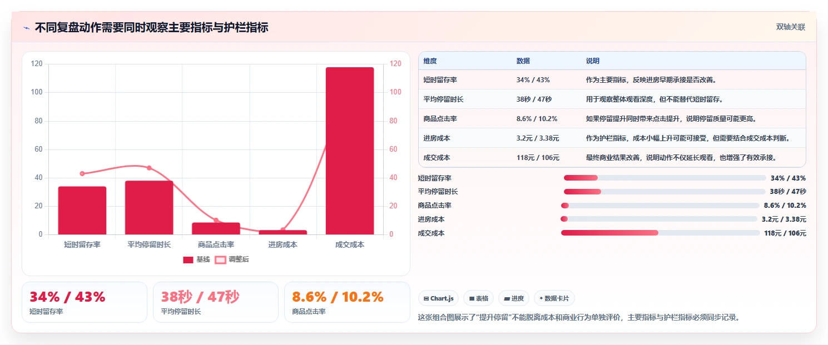
Task: Click the 短时留存率 row label in the table
Action: tap(440, 79)
